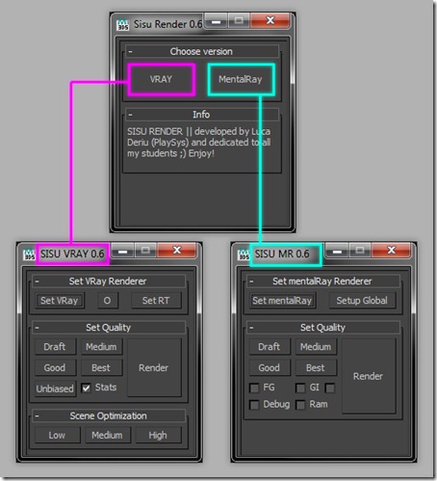
Task: Collapse the Set mentalRay Renderer rollout
Action: 251,281
